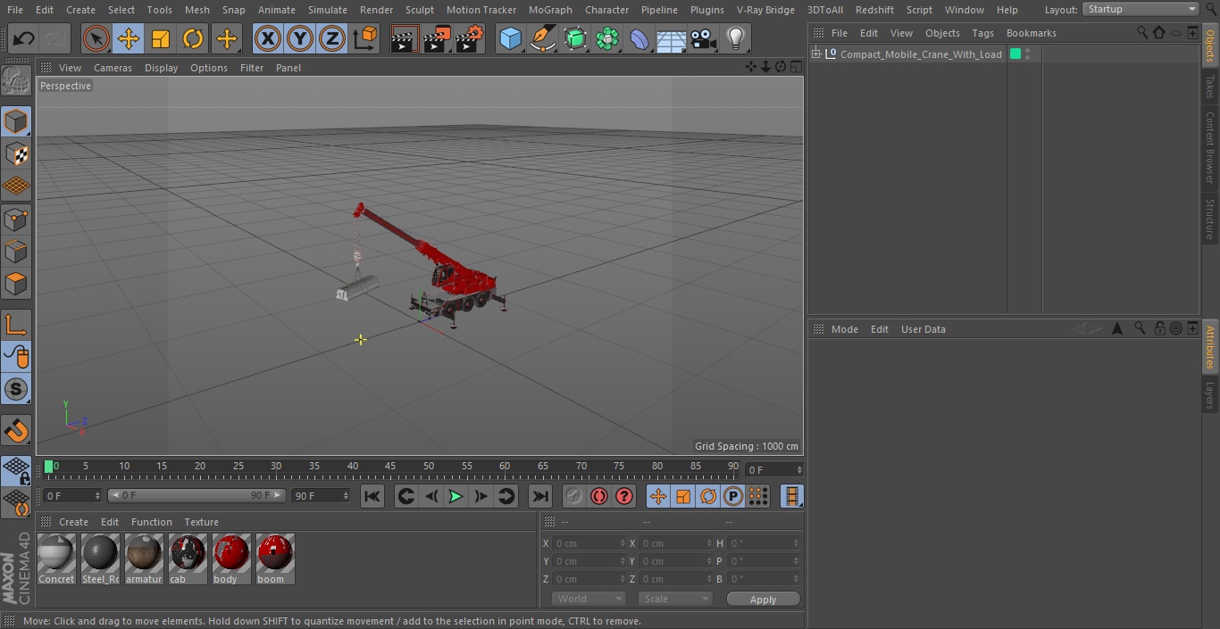Viewport: 1220px width, 629px height.
Task: Toggle X axis lock
Action: [x=267, y=38]
